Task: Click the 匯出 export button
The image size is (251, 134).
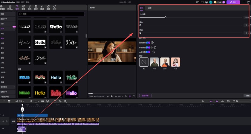Action: [x=233, y=2]
